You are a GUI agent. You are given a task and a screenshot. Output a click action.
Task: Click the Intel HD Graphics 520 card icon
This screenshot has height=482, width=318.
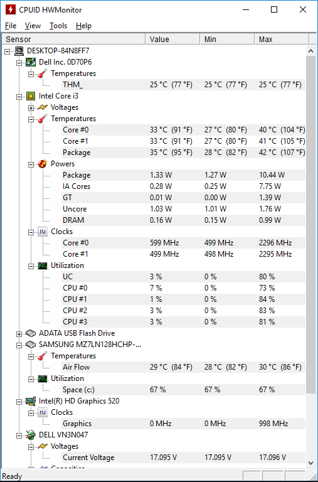31,401
